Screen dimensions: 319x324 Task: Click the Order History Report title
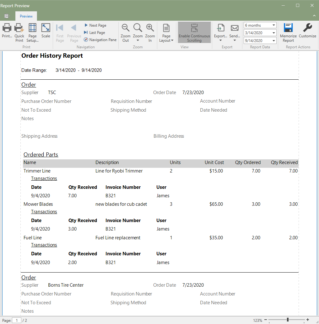pos(52,56)
